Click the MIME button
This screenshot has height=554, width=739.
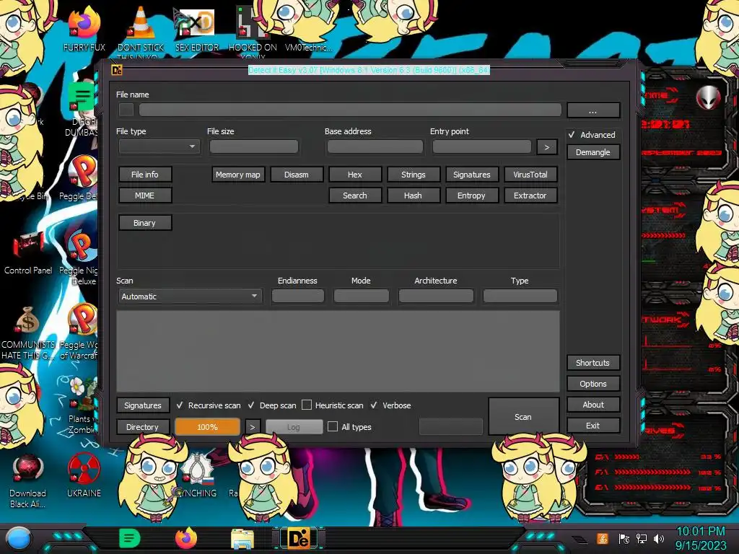coord(144,195)
